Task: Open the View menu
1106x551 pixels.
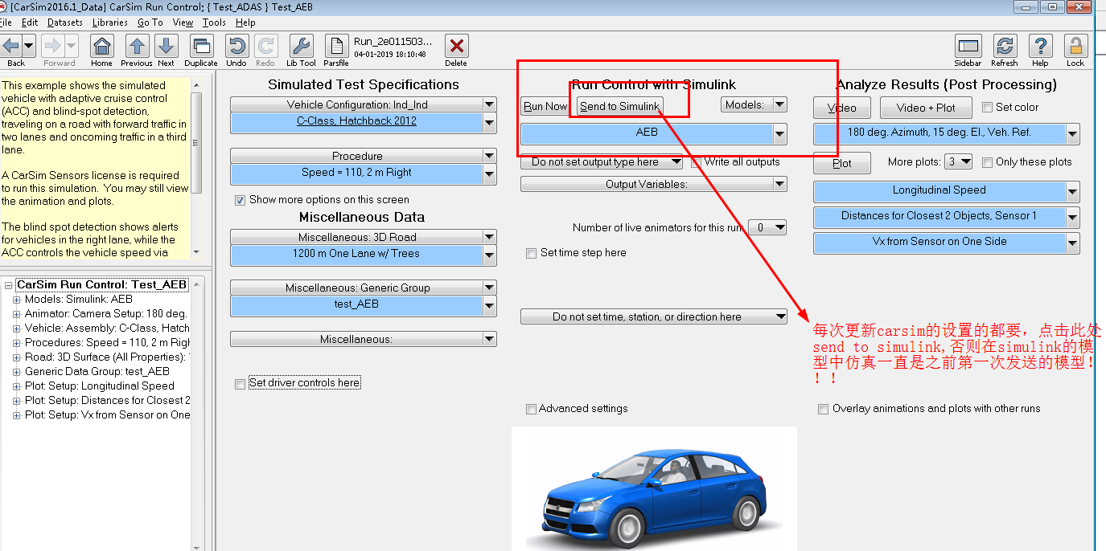Action: [183, 22]
